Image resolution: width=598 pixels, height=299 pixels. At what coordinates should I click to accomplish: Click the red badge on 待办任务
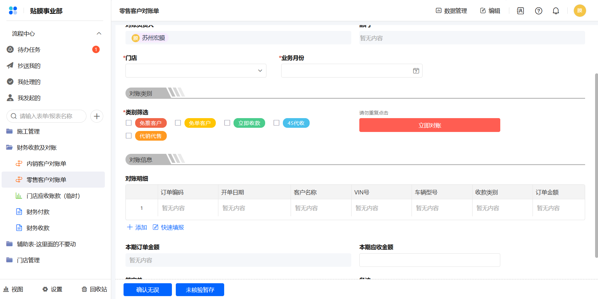[96, 49]
